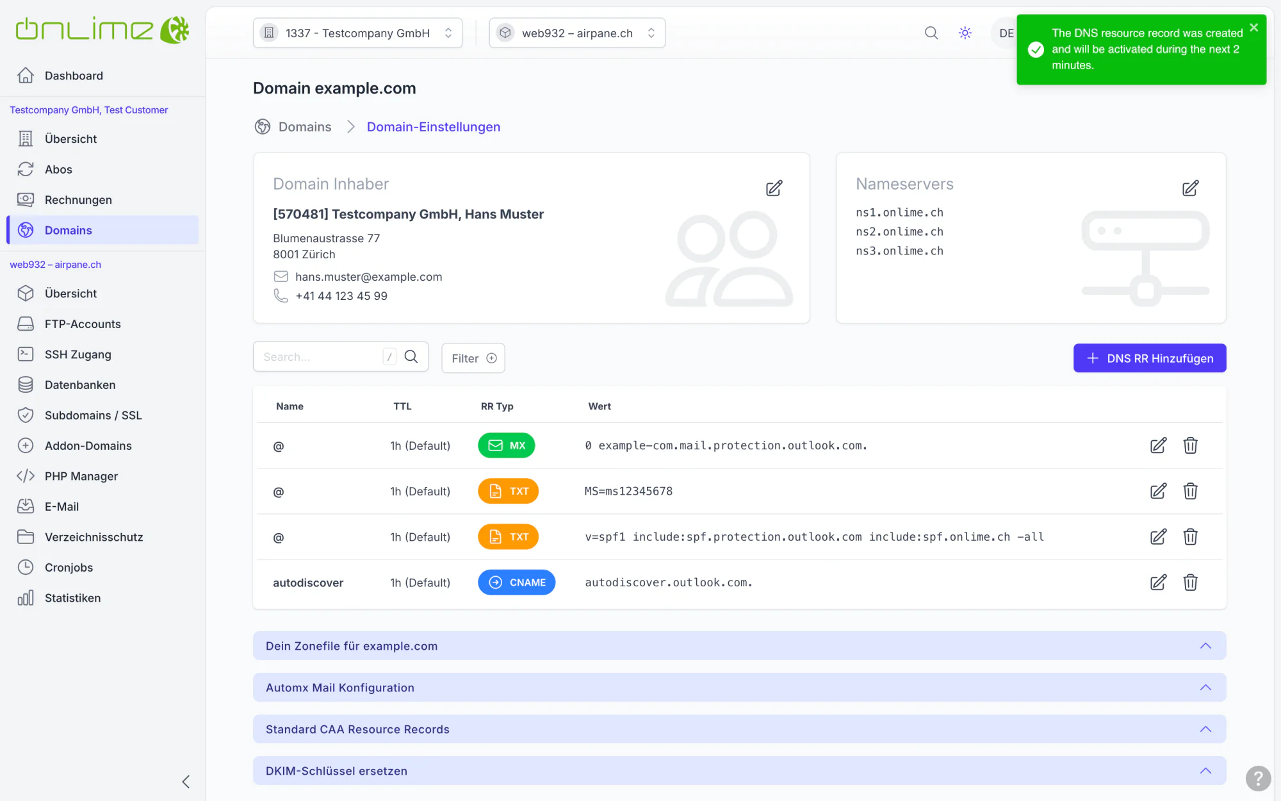This screenshot has width=1281, height=801.
Task: Open E-Mail in the sidebar
Action: click(102, 506)
